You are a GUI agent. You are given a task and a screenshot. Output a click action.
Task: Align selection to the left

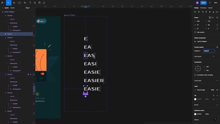point(195,12)
